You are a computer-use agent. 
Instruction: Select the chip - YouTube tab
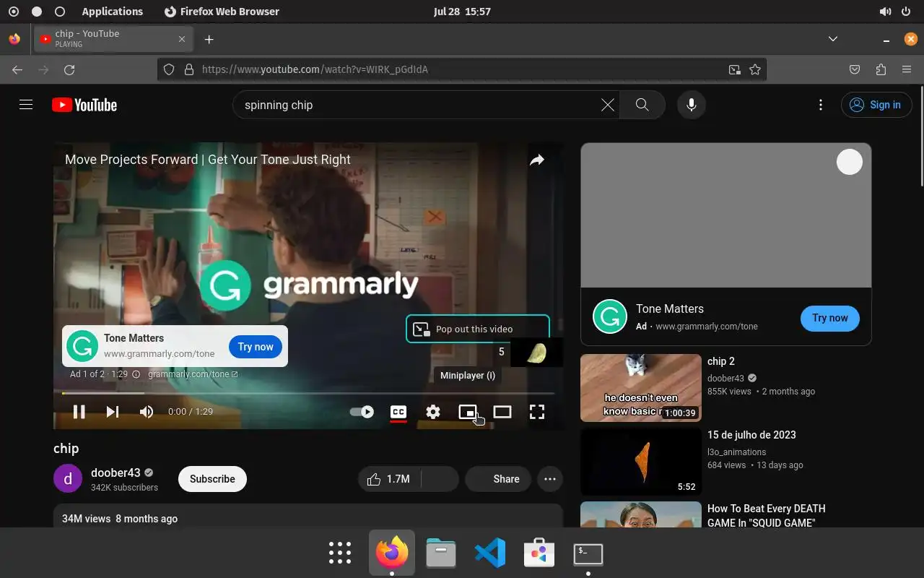pyautogui.click(x=113, y=39)
